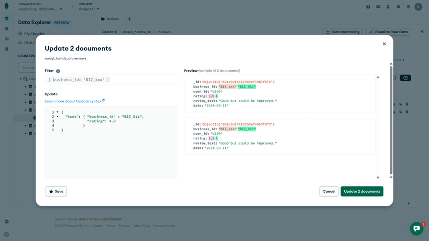Click the dialog vertical scrollbar
This screenshot has width=429, height=241.
click(x=391, y=120)
